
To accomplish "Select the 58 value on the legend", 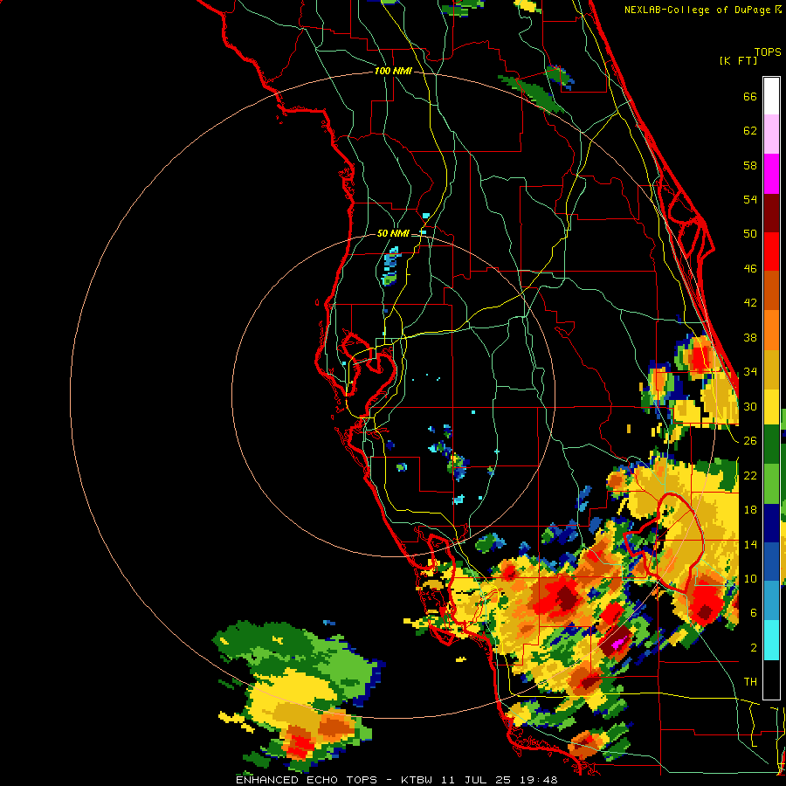I will tap(750, 165).
